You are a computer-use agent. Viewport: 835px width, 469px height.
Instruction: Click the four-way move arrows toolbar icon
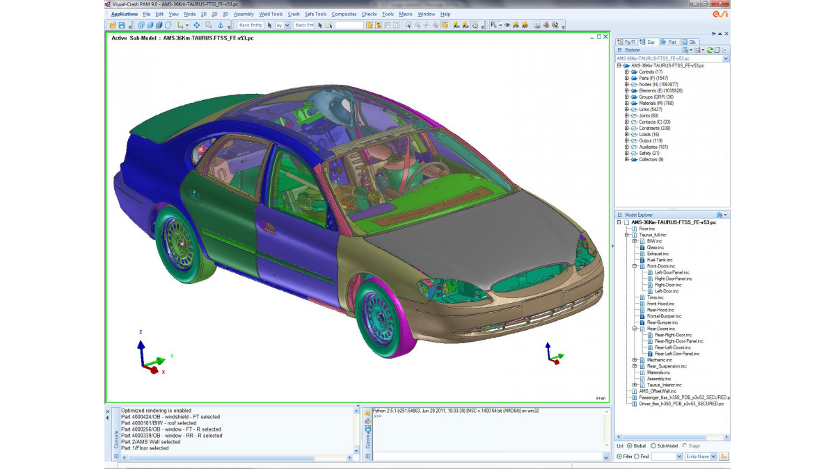click(x=197, y=25)
